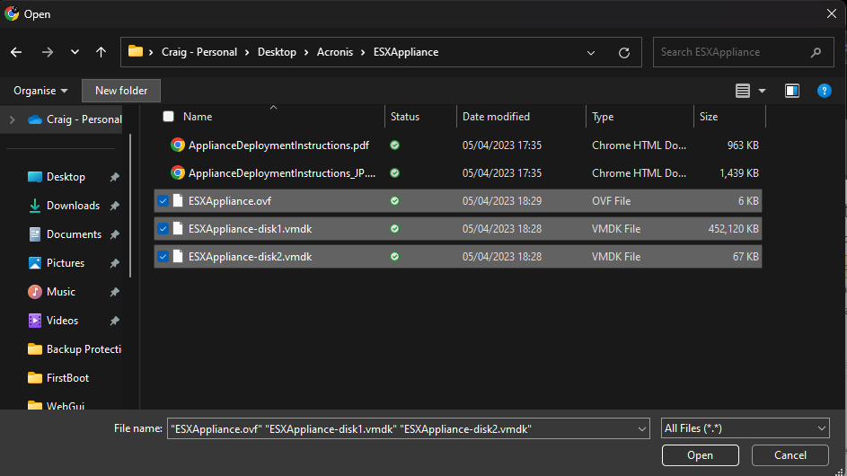Open the All Files (*.*) type dropdown
Image resolution: width=847 pixels, height=476 pixels.
(x=745, y=428)
